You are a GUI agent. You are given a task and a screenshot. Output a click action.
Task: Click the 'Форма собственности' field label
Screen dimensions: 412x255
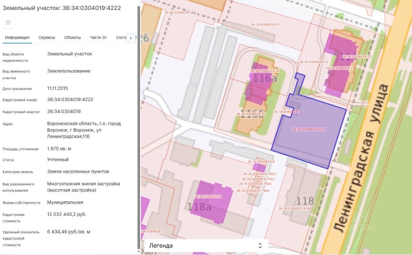click(x=22, y=203)
